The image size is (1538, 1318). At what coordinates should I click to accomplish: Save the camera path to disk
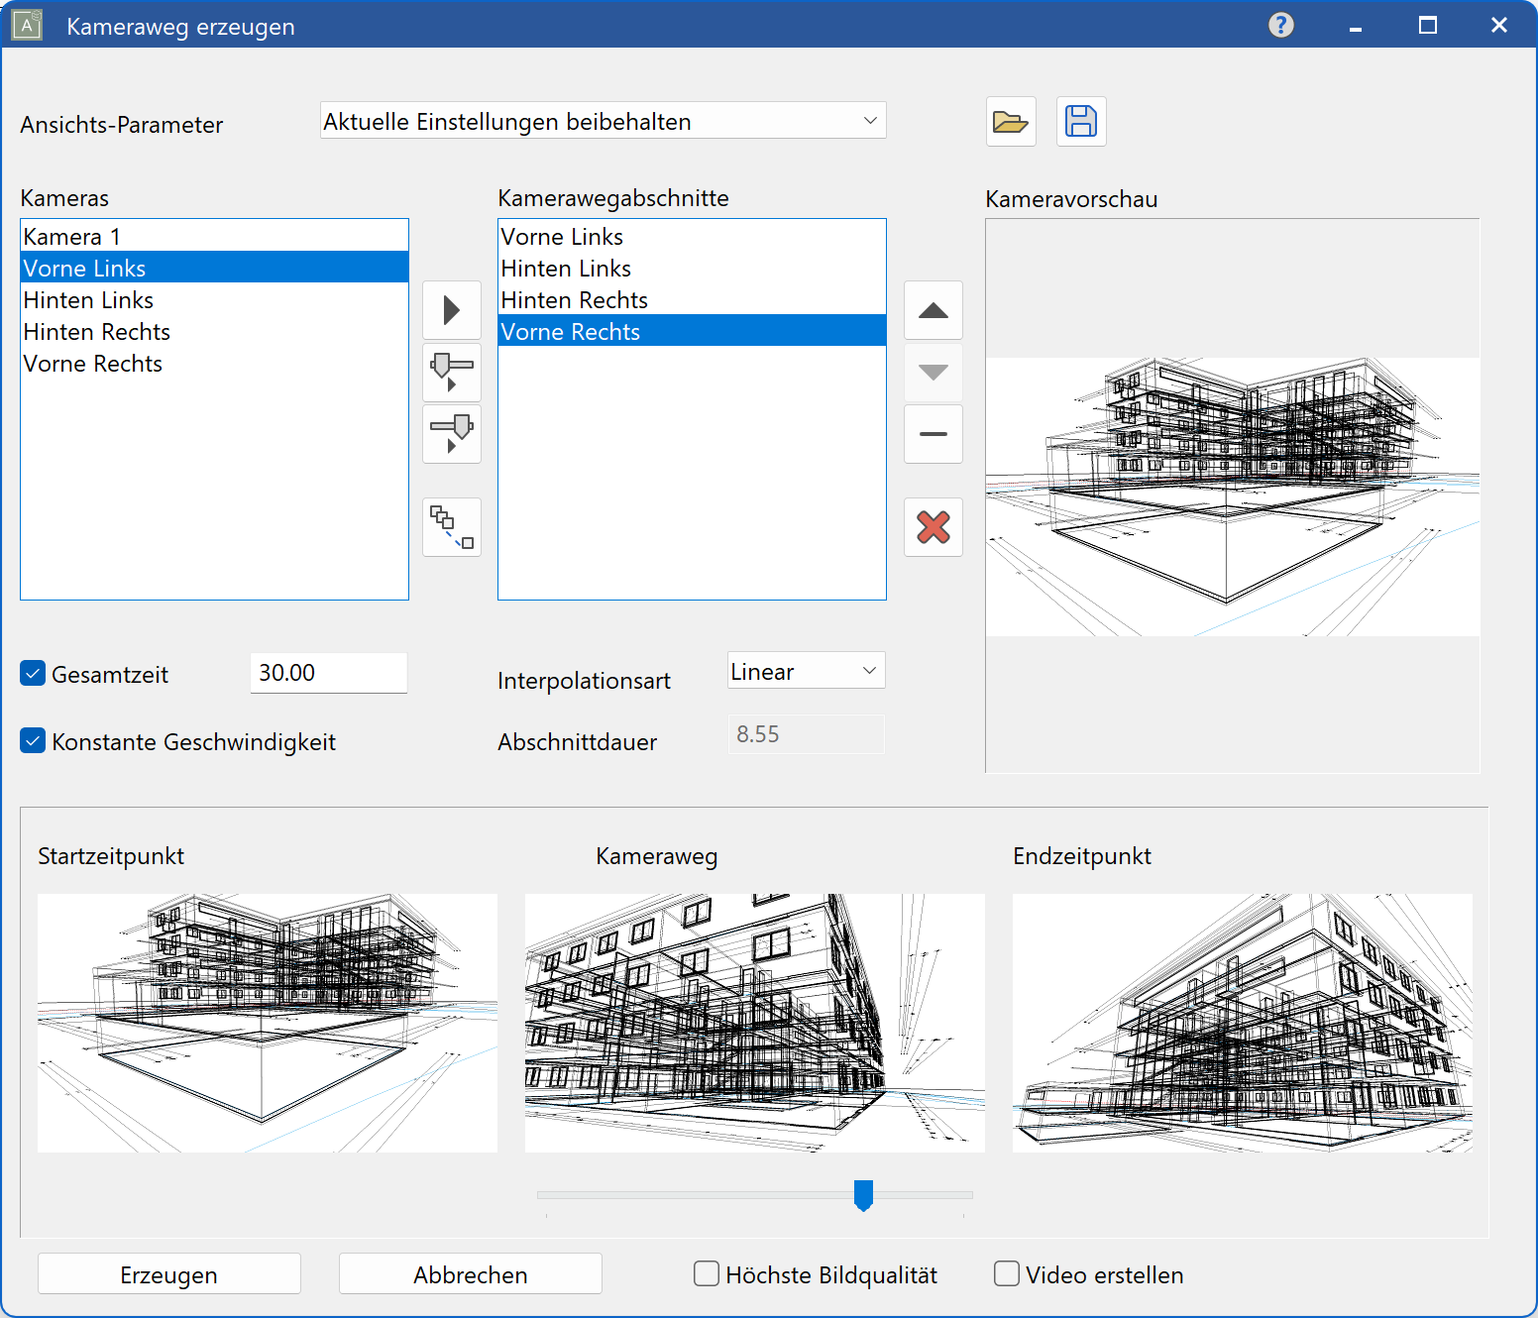point(1080,122)
